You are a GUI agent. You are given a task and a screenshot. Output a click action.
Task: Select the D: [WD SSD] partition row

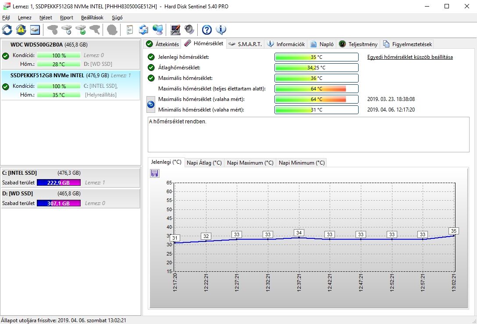[x=70, y=198]
